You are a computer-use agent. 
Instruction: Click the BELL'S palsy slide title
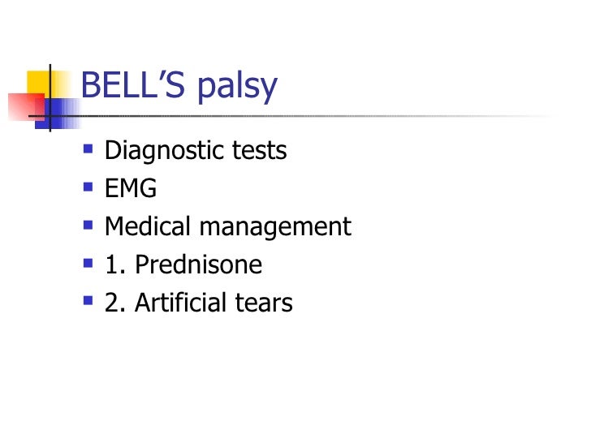point(179,86)
